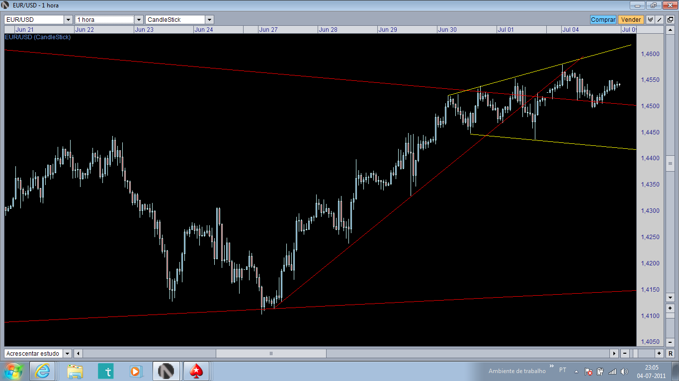Click the CandleStick type field
This screenshot has height=381, width=679.
pyautogui.click(x=175, y=19)
